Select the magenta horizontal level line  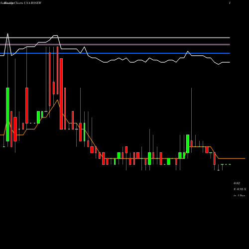pyautogui.click(x=115, y=44)
